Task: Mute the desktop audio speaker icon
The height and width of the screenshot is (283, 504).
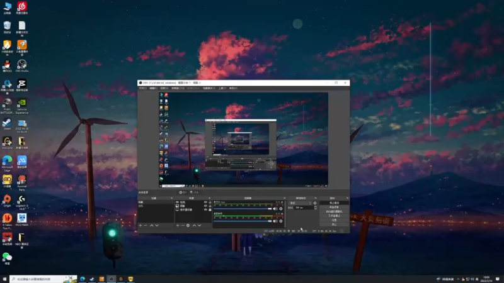Action: click(x=275, y=221)
